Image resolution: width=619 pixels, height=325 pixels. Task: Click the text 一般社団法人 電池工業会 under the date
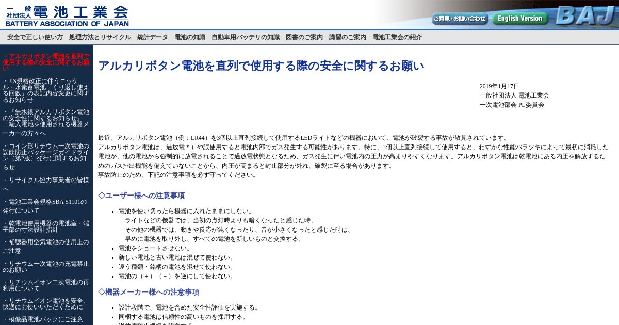pos(514,95)
